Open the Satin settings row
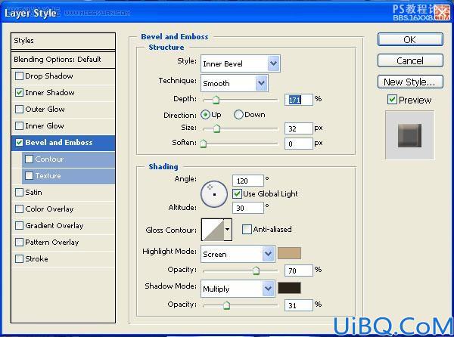This screenshot has width=454, height=337. pos(63,192)
